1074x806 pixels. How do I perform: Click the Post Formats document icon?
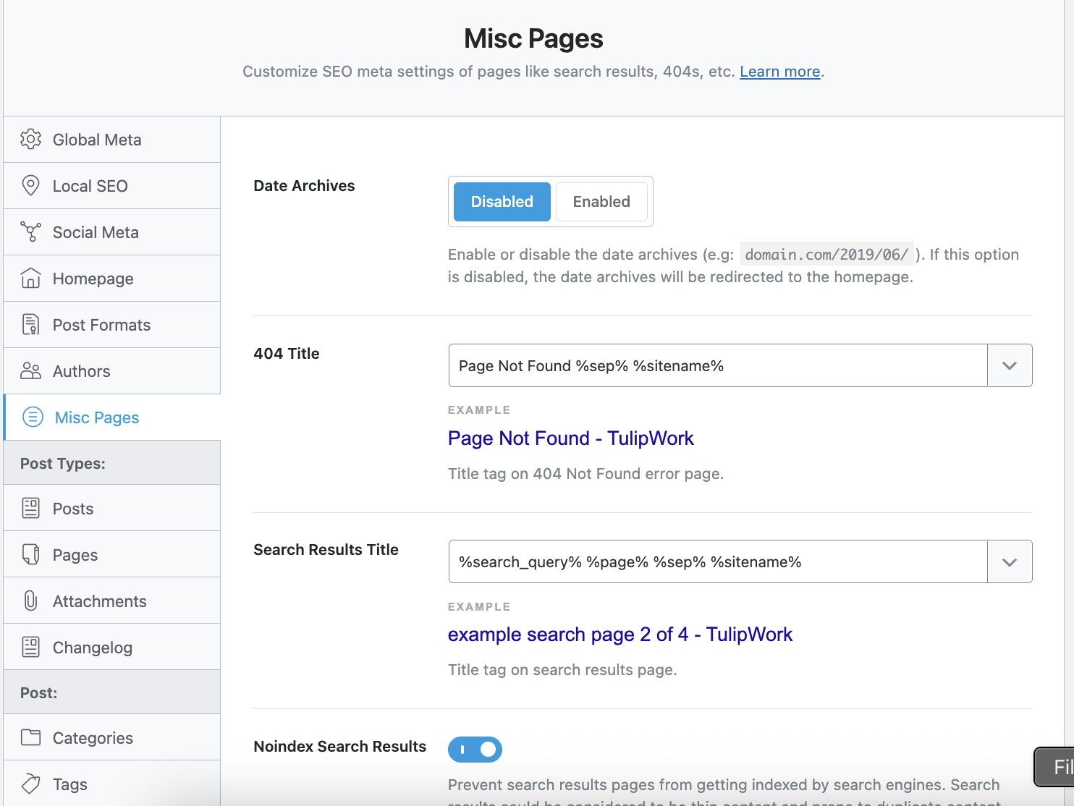tap(30, 324)
